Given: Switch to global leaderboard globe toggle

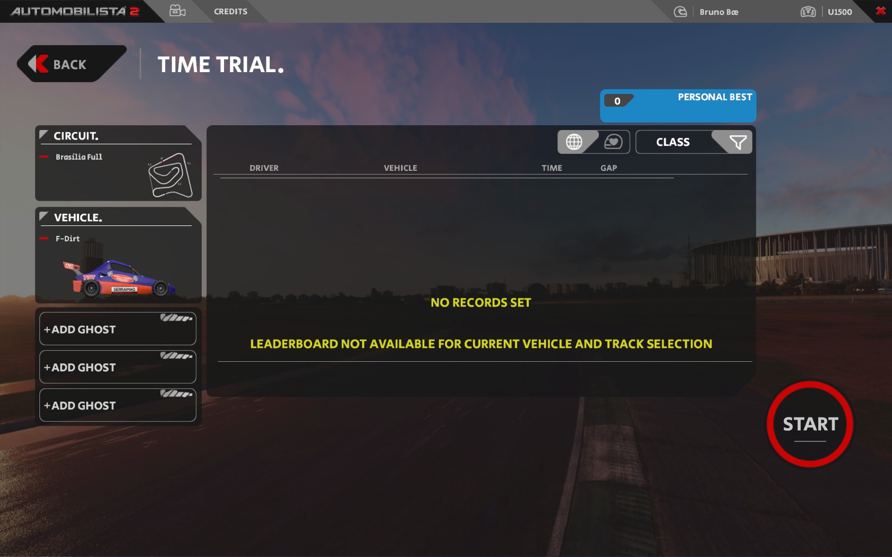Looking at the screenshot, I should click(x=574, y=142).
